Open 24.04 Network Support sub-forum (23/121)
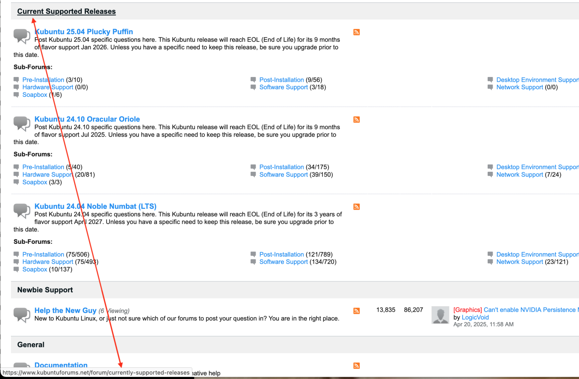Screen dimensions: 579x379 (x=520, y=262)
